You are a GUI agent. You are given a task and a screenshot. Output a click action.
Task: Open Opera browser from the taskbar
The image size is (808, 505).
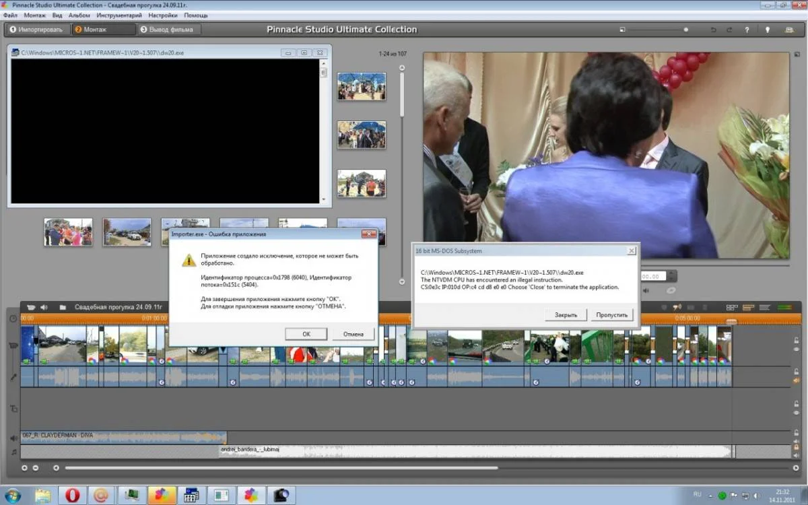[x=72, y=495]
